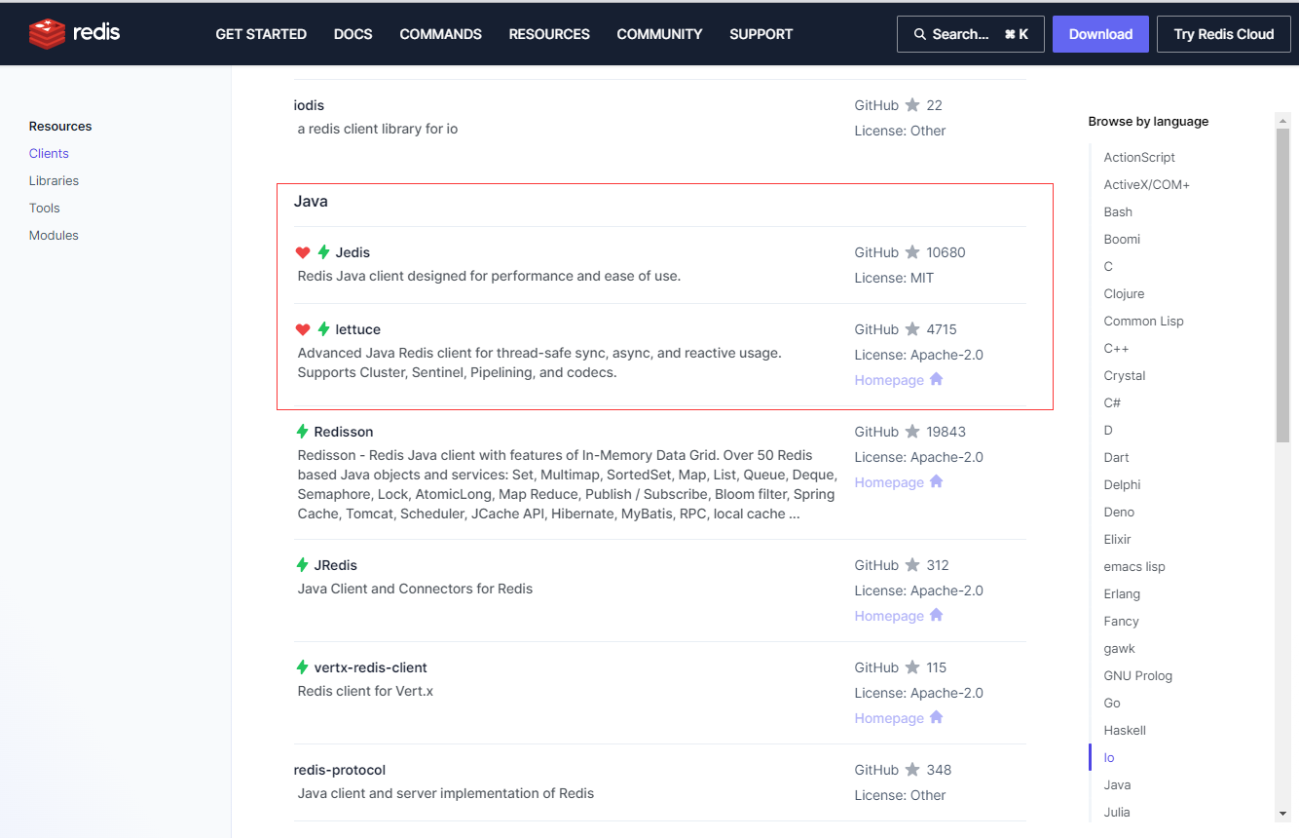Viewport: 1299px width, 838px height.
Task: Click the home icon in JRedis row
Action: click(x=937, y=615)
